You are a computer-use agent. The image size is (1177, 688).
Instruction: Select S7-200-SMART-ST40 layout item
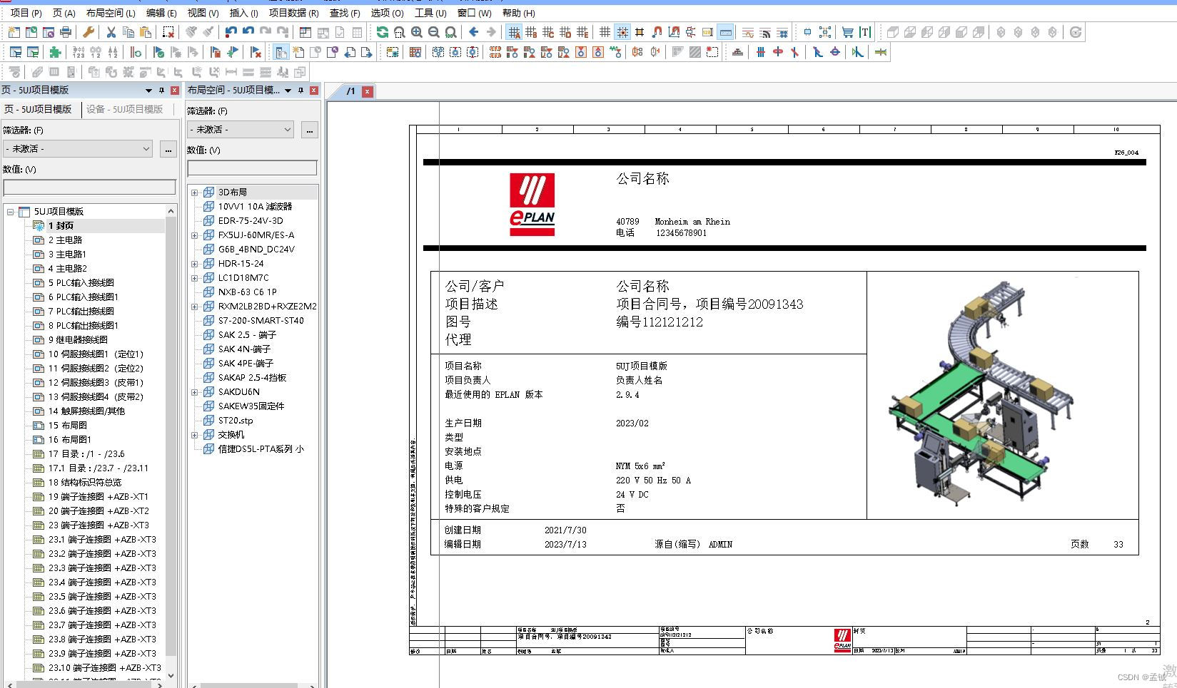click(x=261, y=321)
